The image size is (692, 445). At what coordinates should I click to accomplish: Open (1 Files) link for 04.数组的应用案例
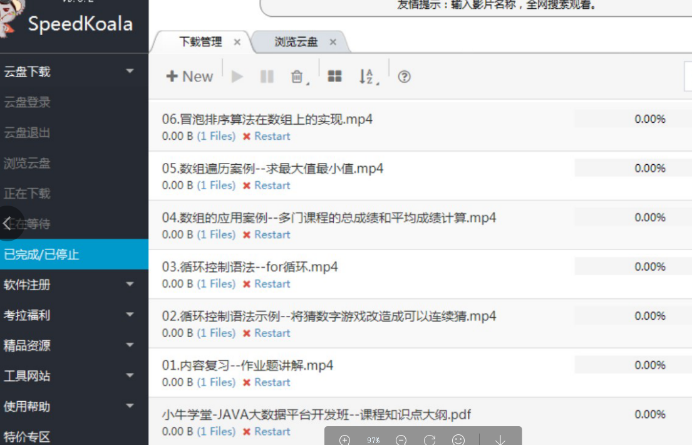point(216,234)
